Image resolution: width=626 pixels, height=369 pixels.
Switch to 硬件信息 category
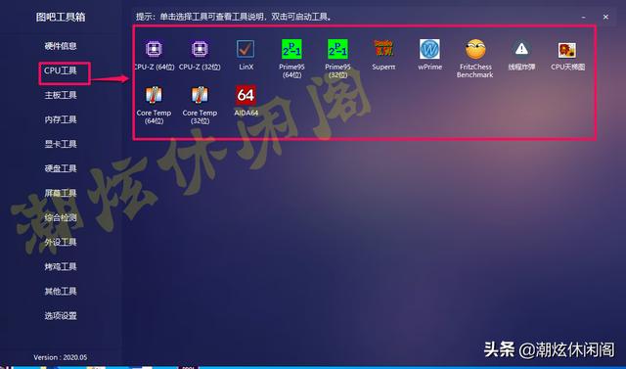(x=61, y=46)
